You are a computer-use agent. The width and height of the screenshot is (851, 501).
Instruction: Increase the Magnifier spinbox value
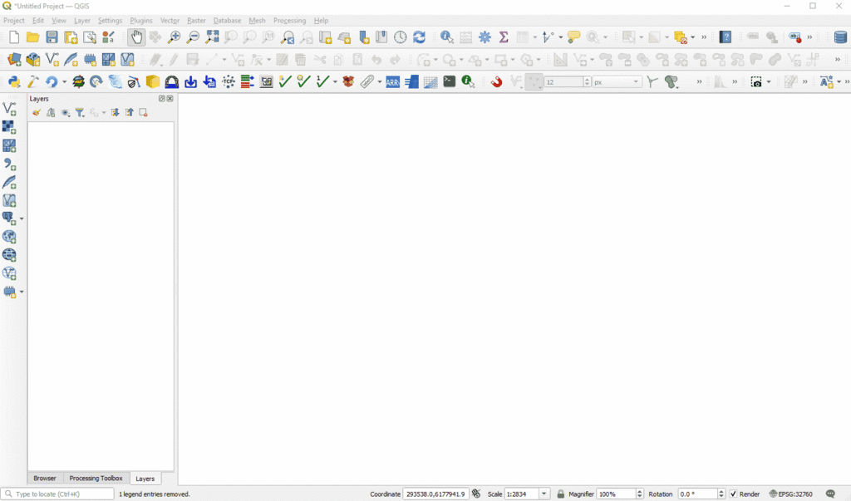pos(639,492)
